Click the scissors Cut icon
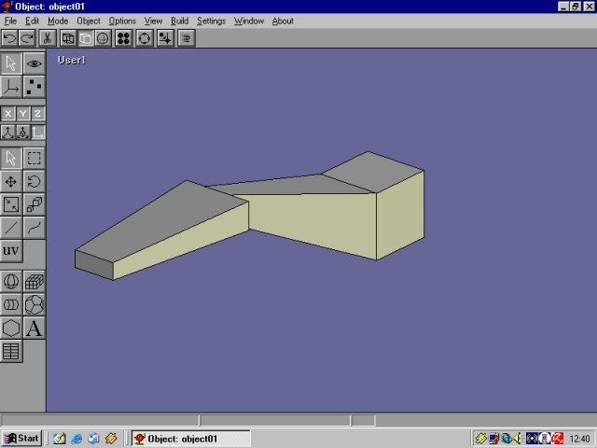This screenshot has height=448, width=597. [47, 38]
